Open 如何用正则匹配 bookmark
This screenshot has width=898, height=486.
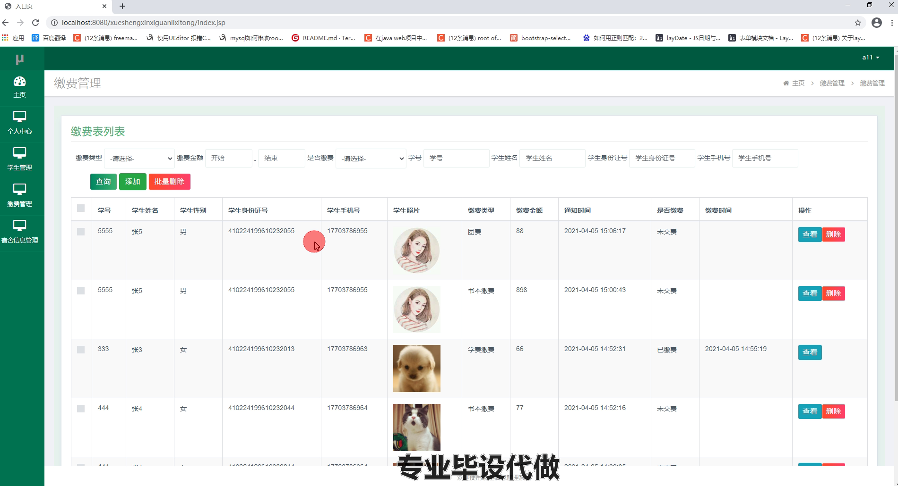615,38
